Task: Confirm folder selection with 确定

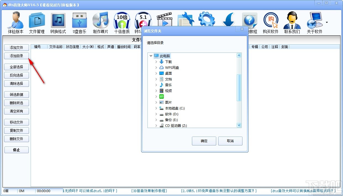Action: point(204,141)
